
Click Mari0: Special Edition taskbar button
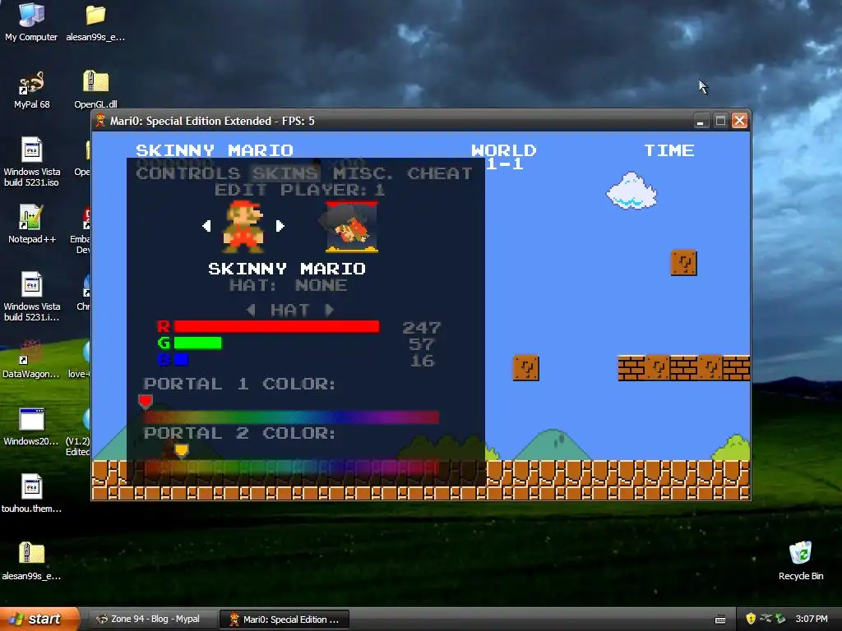click(x=285, y=619)
